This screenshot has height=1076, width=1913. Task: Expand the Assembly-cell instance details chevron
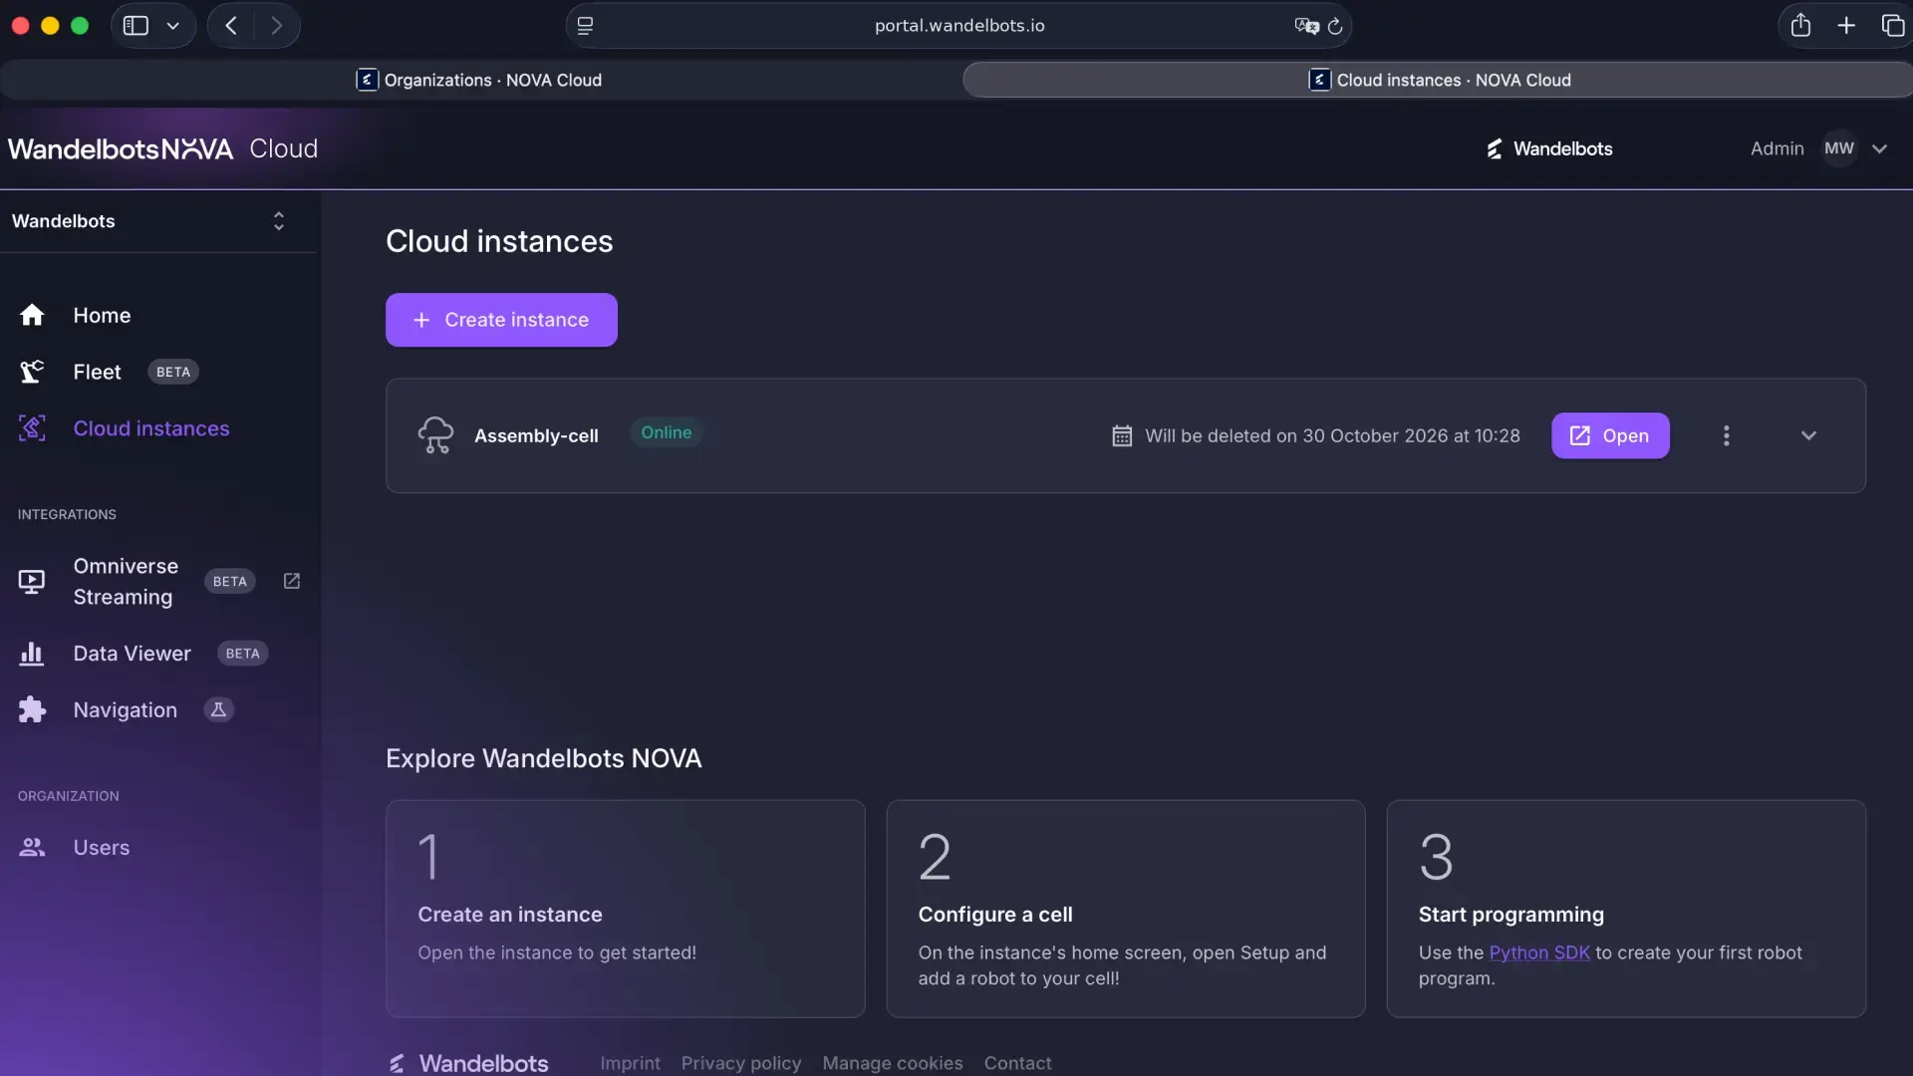(1808, 435)
